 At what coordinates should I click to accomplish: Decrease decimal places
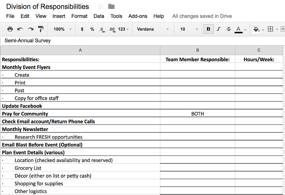[102, 29]
